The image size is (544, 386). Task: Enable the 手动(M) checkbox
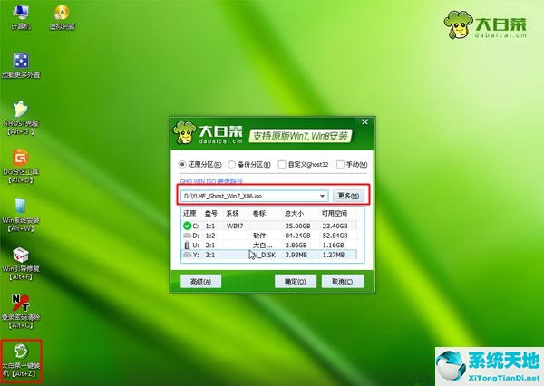(340, 164)
